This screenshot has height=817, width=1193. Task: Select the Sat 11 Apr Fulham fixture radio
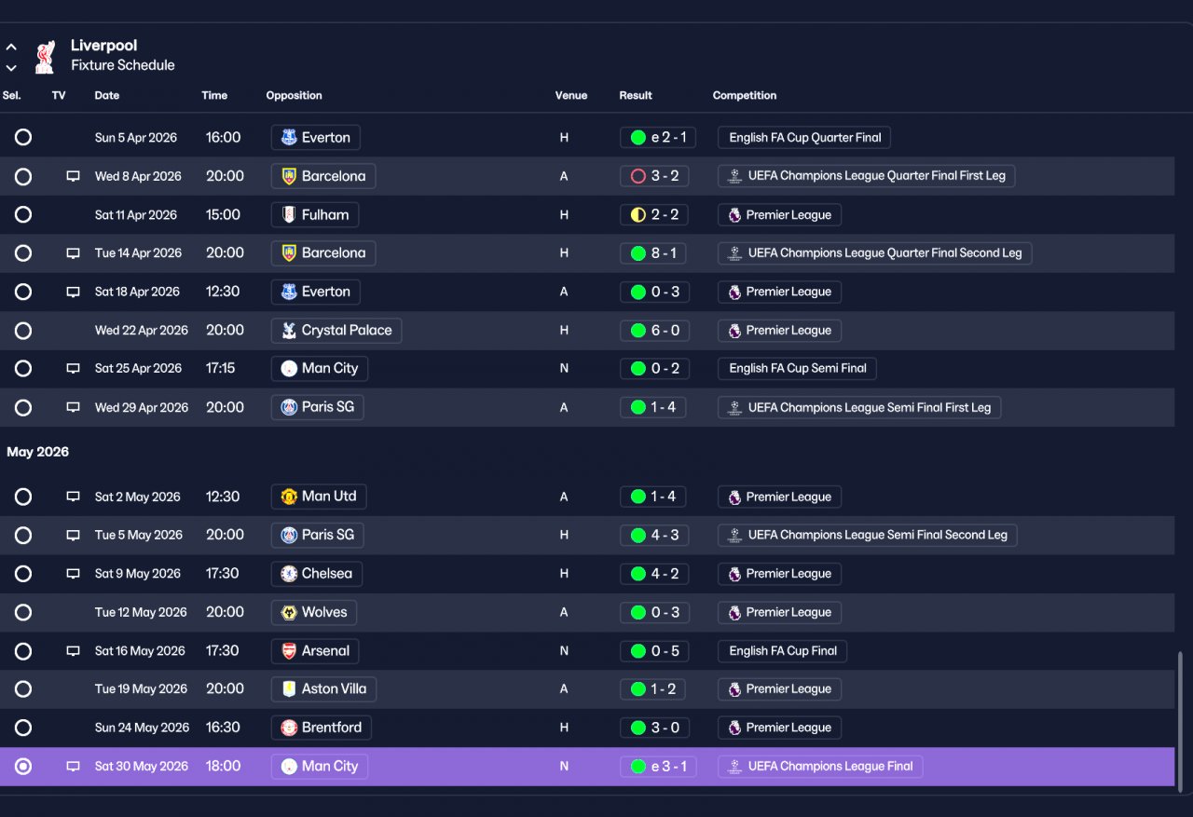23,215
